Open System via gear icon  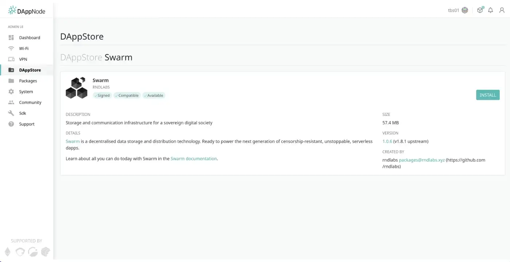pyautogui.click(x=11, y=92)
